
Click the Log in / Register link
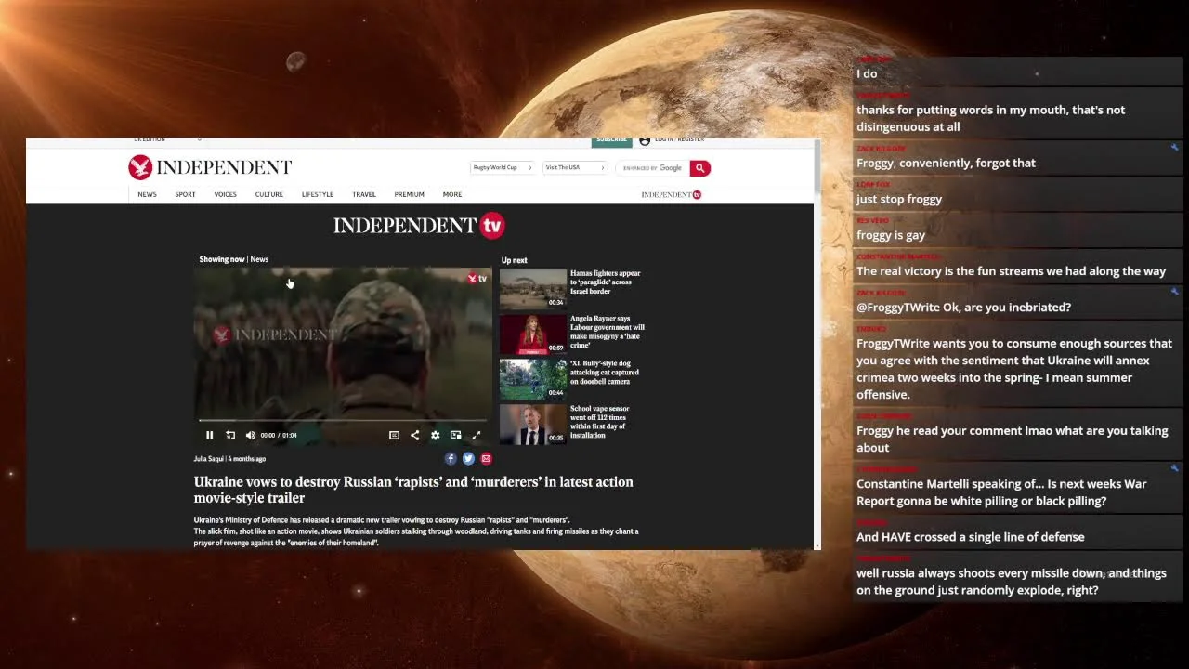pyautogui.click(x=679, y=140)
